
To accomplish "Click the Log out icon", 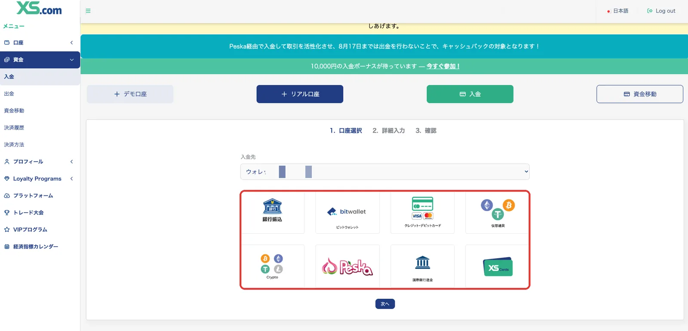I will click(650, 11).
